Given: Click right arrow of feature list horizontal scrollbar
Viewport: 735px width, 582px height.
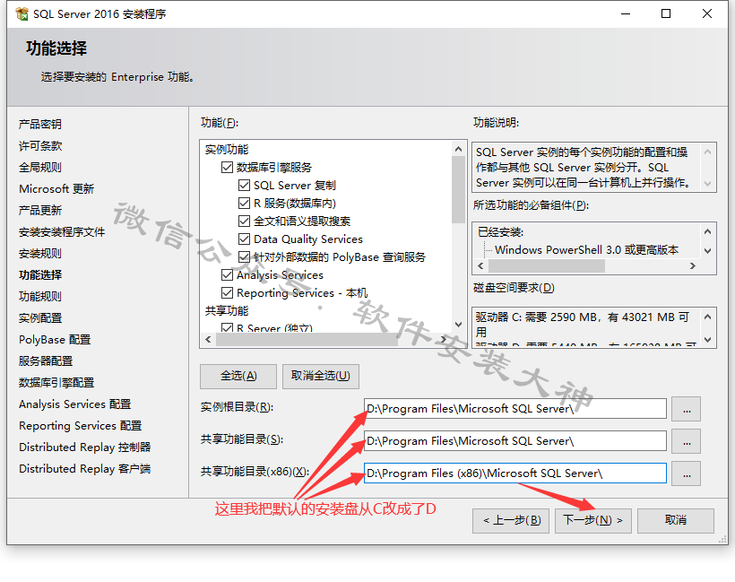Looking at the screenshot, I should (444, 339).
